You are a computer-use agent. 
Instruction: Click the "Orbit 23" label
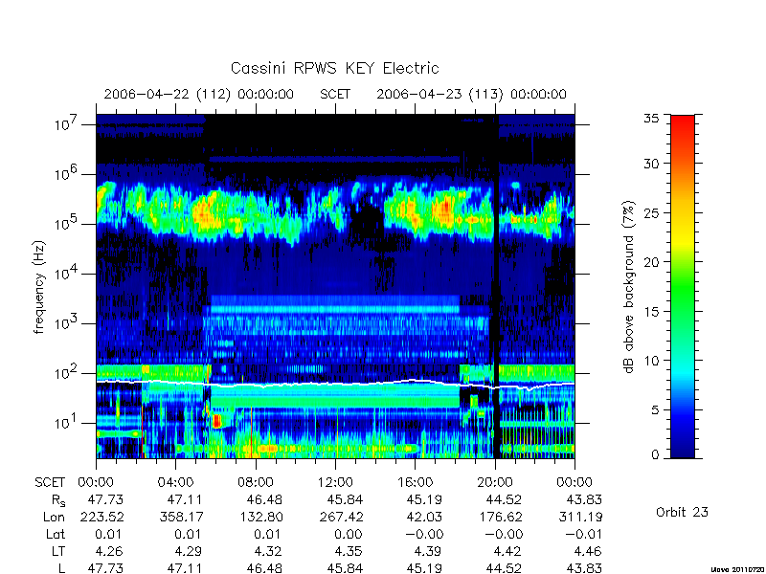point(682,512)
